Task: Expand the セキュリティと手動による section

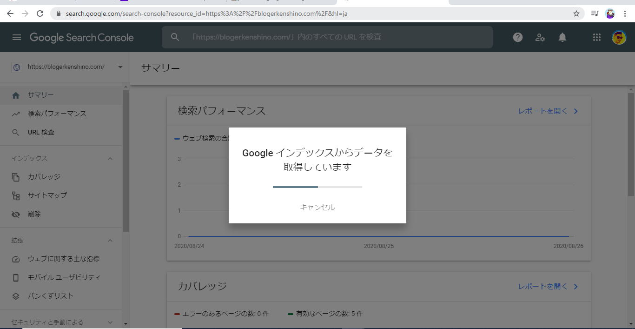Action: point(110,322)
